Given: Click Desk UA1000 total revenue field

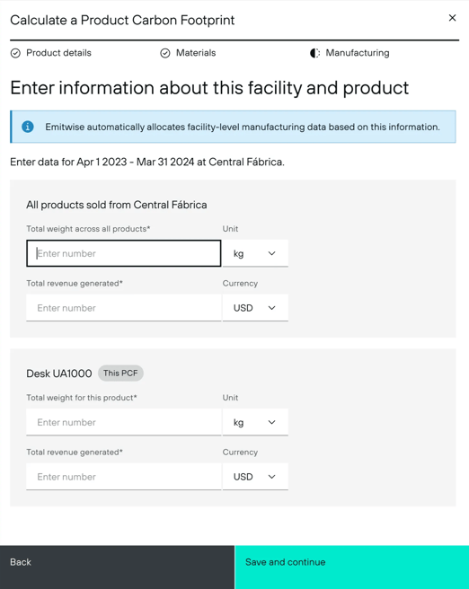Looking at the screenshot, I should (x=124, y=477).
